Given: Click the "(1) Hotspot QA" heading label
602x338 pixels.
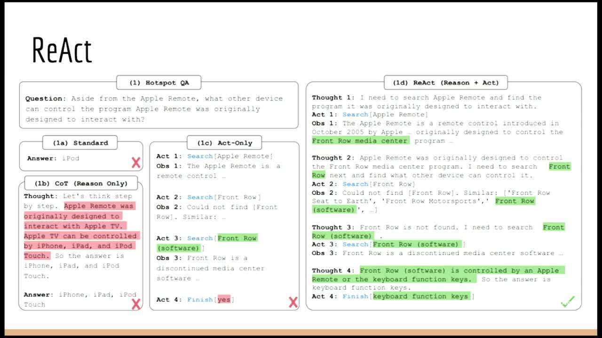Looking at the screenshot, I should (x=159, y=83).
